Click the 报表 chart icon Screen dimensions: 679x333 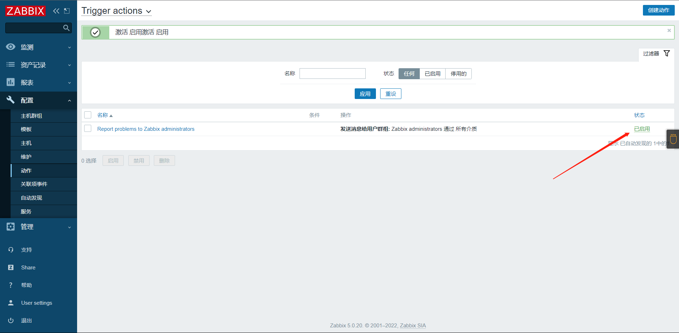point(11,82)
